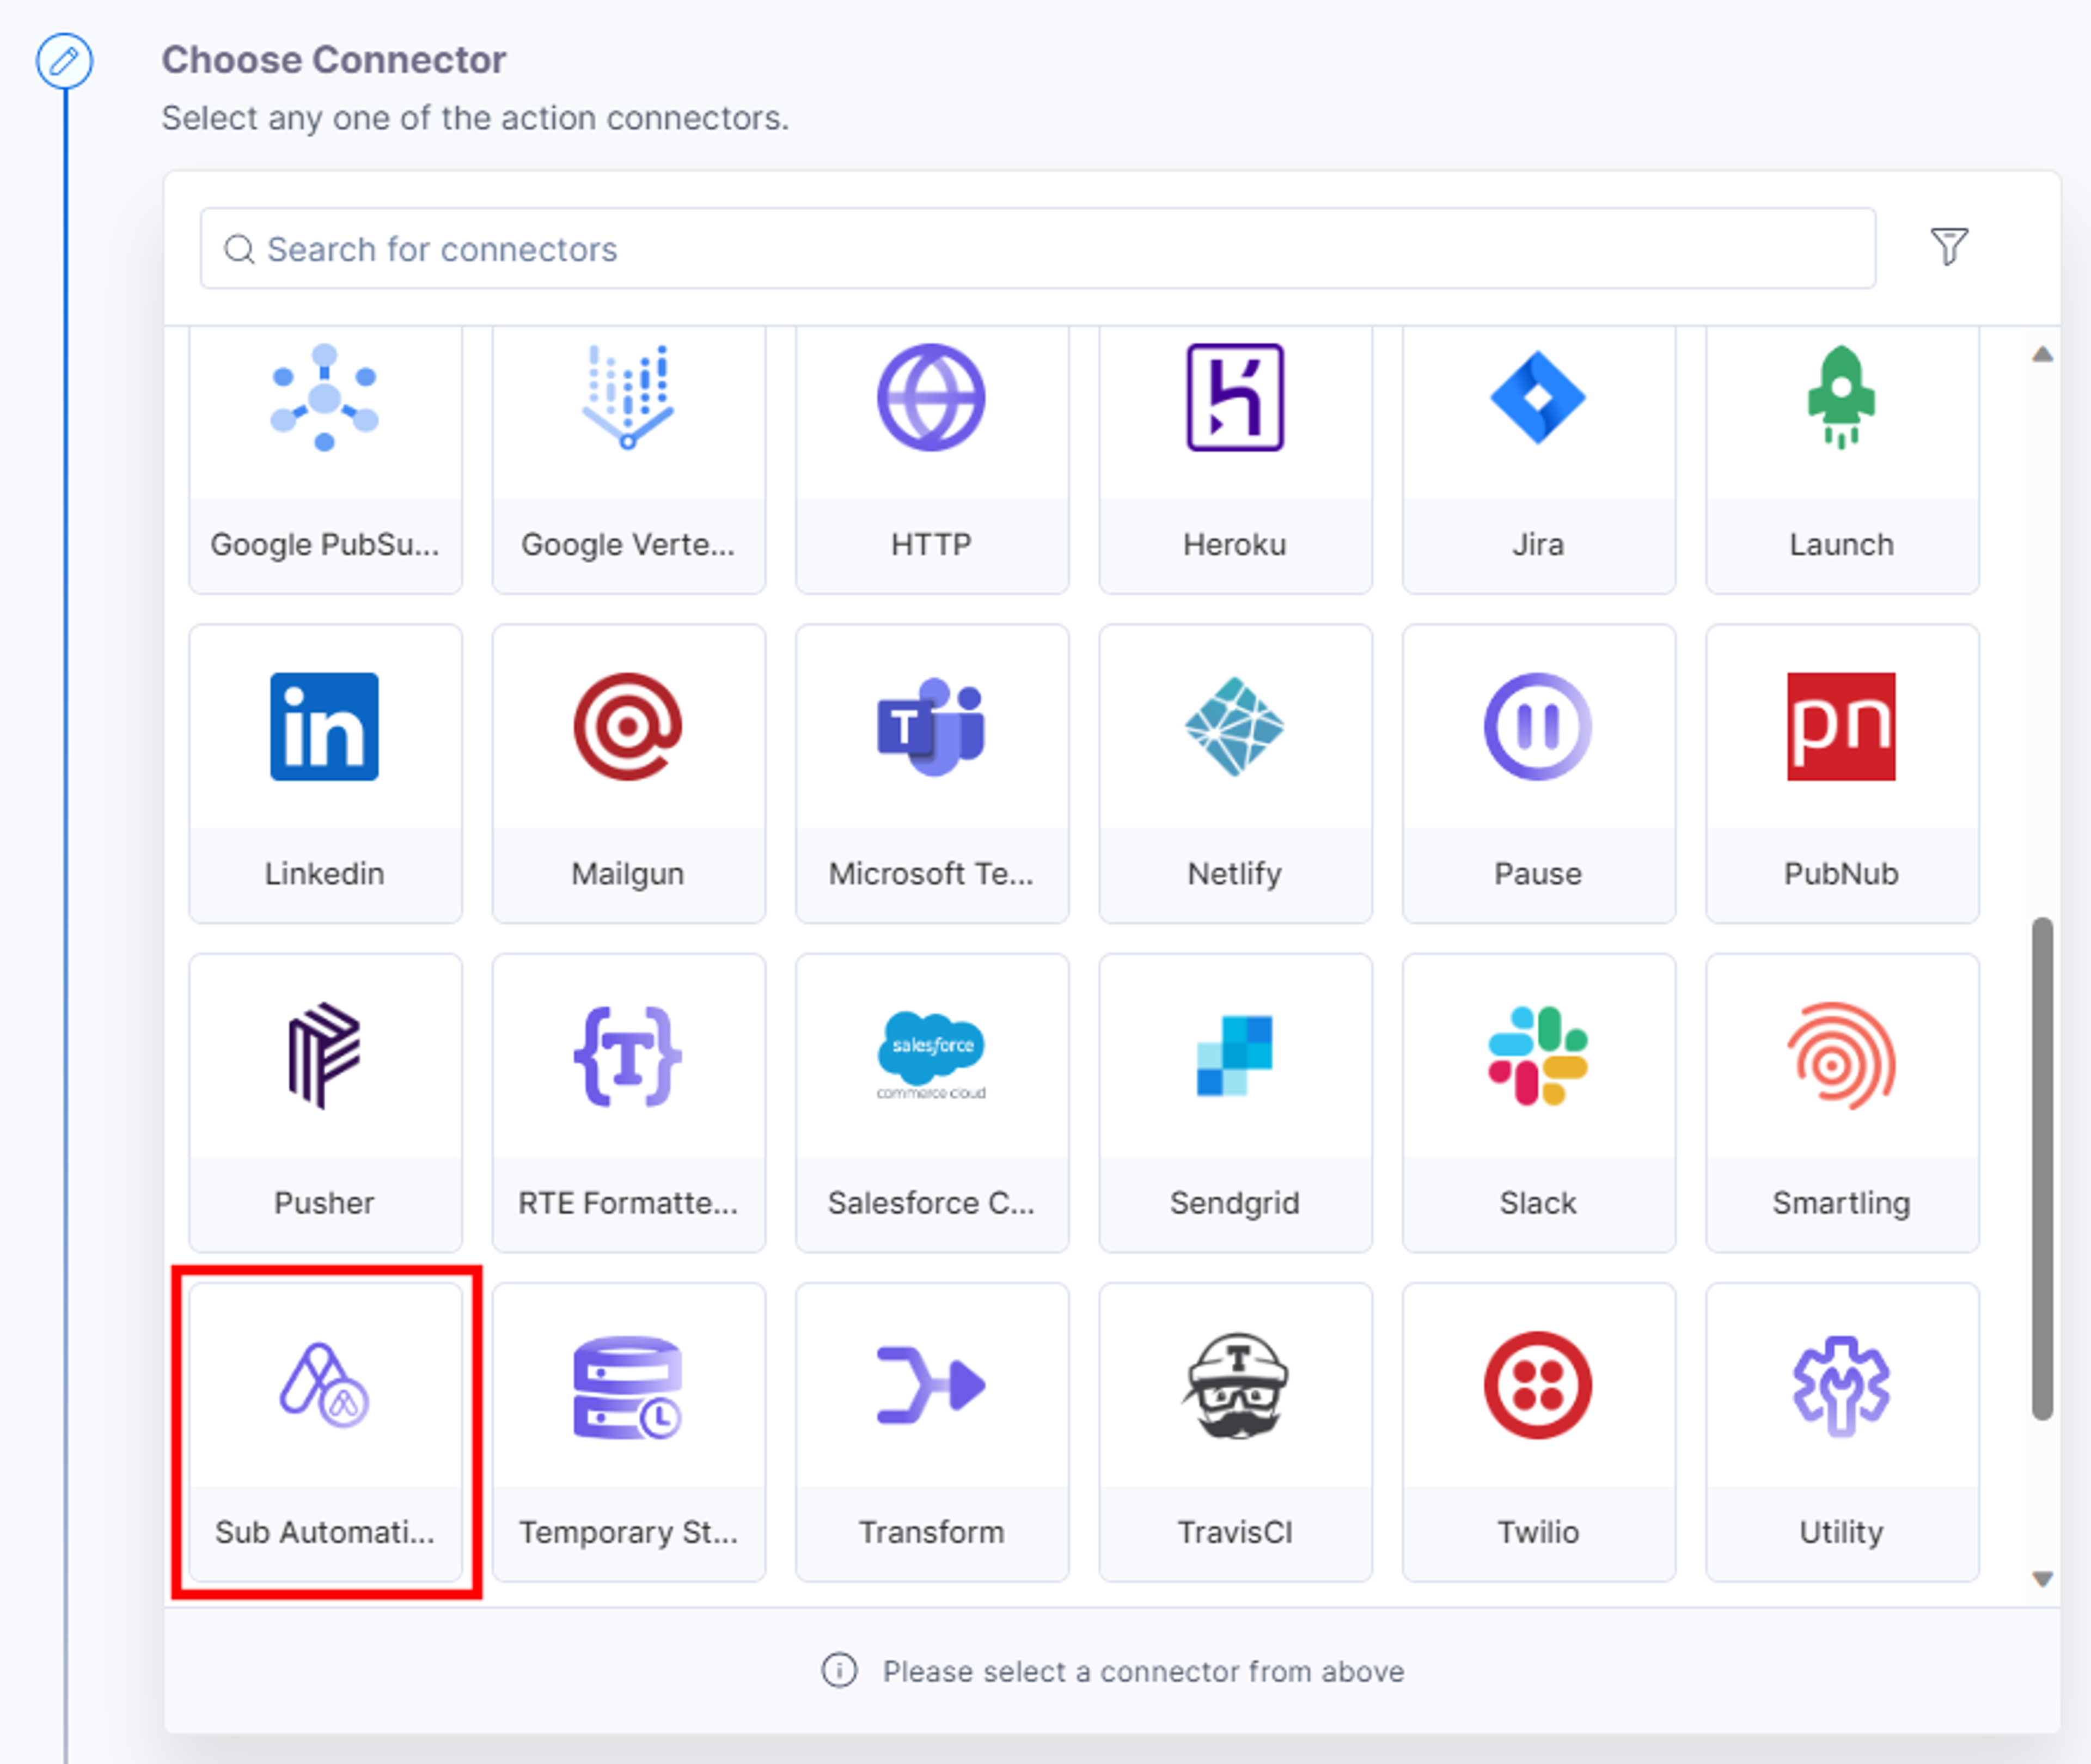This screenshot has height=1764, width=2091.
Task: Choose the Jira diamond connector icon
Action: tap(1538, 398)
